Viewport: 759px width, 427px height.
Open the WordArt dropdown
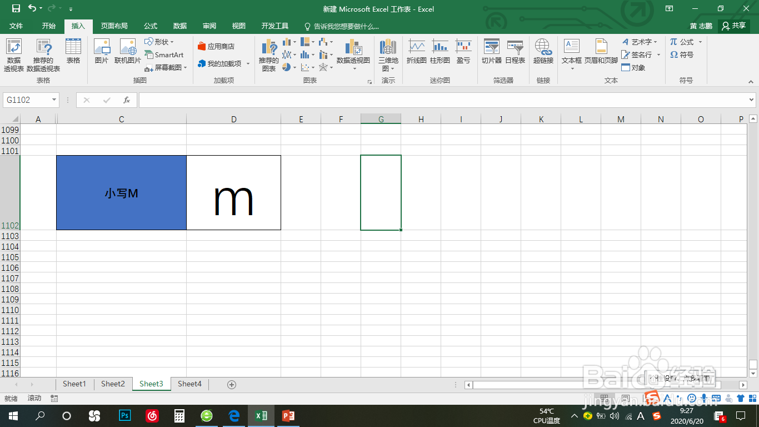coord(640,42)
